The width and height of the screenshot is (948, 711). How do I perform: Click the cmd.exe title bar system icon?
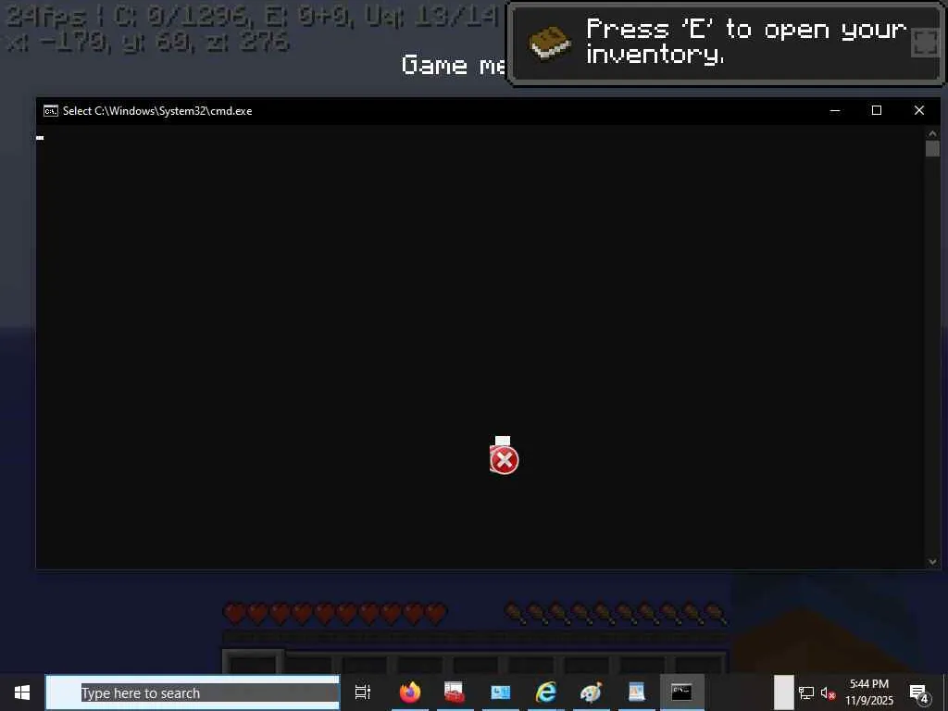[x=51, y=111]
